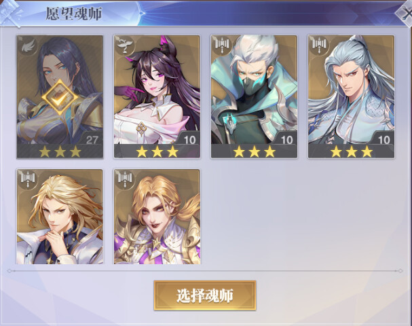Select the fox-eared purple-haired girl card
This screenshot has height=326, width=412.
tap(157, 96)
